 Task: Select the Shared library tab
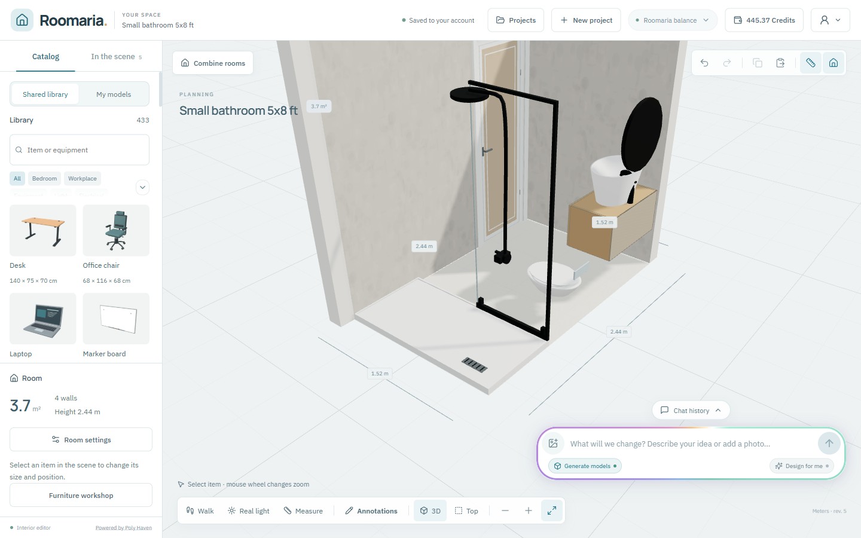45,94
